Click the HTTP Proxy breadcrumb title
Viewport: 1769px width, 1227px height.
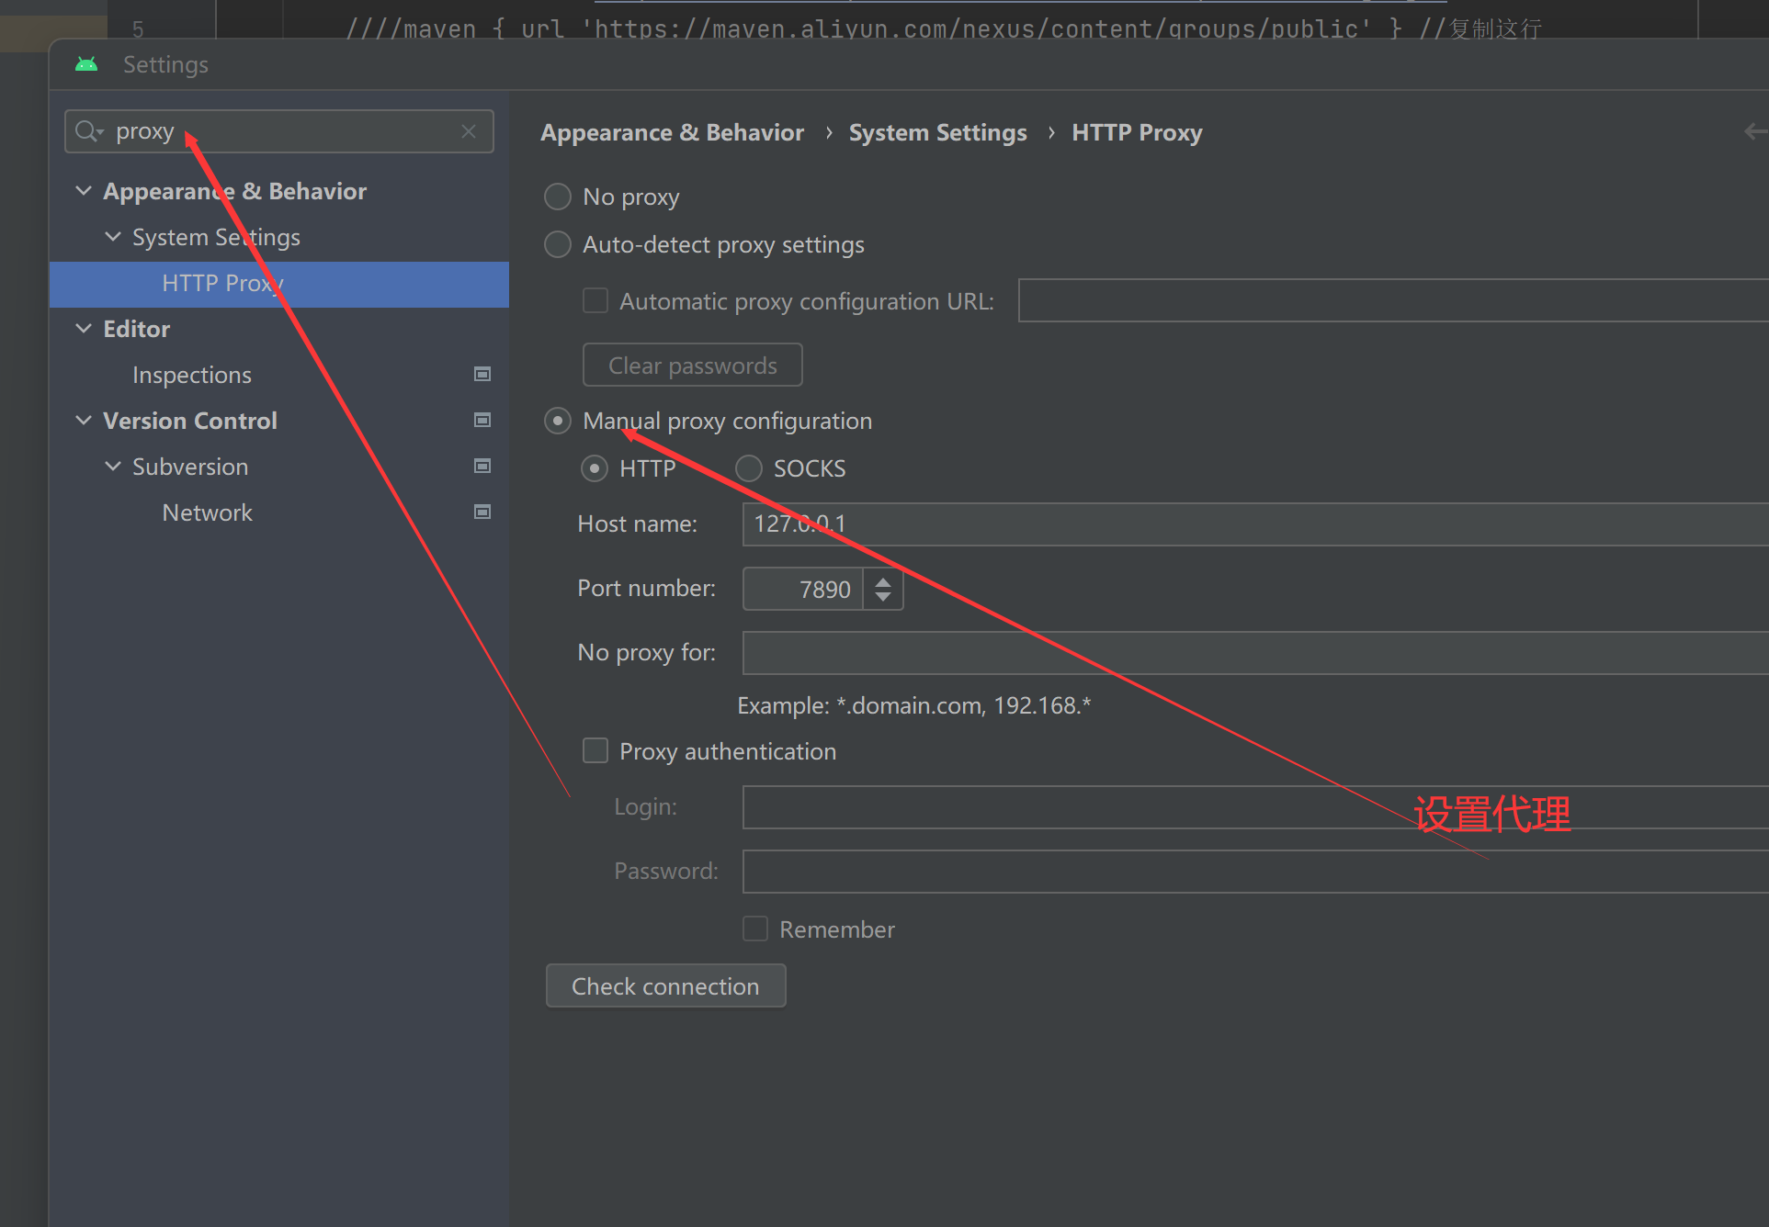click(x=1137, y=133)
